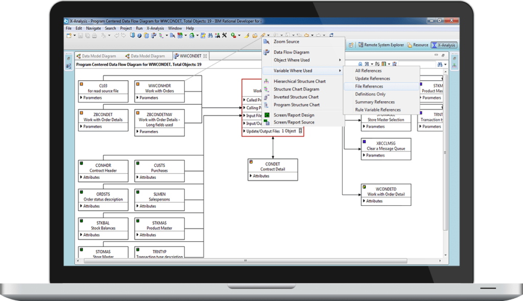The image size is (523, 301).
Task: Click the Save icon in the main toolbar
Action: click(x=80, y=36)
